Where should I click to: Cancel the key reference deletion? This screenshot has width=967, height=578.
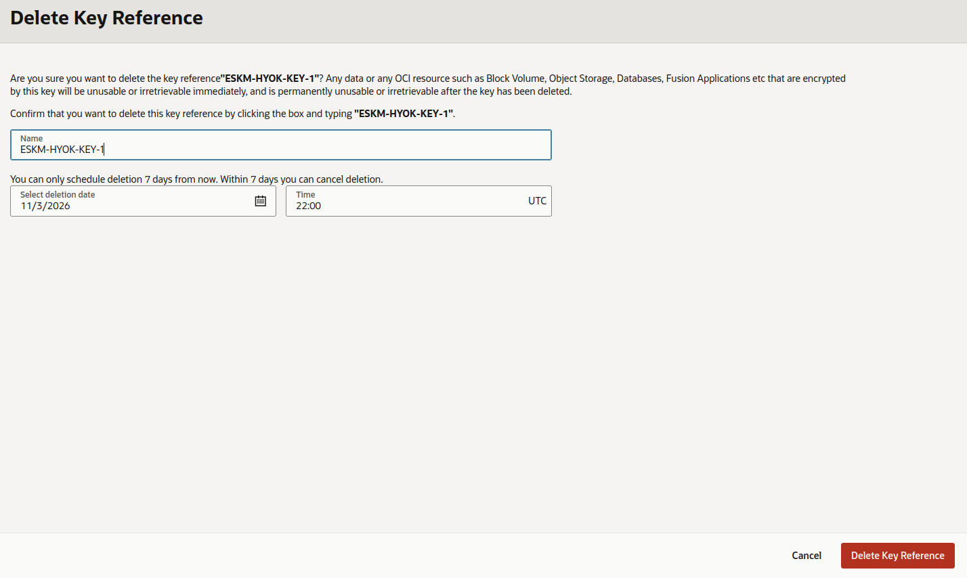807,556
